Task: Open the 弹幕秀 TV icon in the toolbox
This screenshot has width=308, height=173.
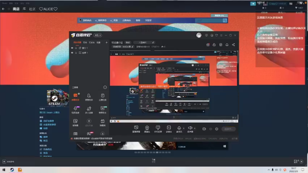Action: click(102, 123)
